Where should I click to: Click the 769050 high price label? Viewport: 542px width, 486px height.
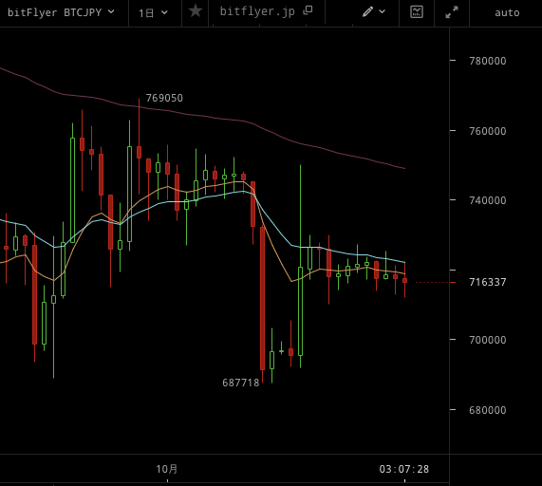pos(164,98)
